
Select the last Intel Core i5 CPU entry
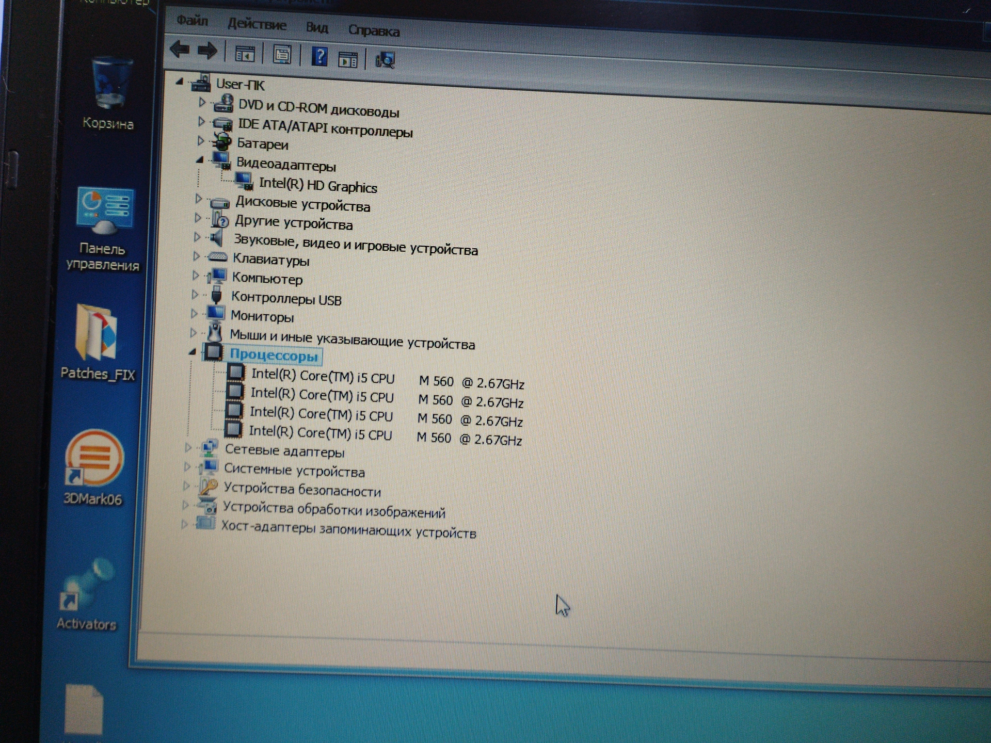click(385, 434)
